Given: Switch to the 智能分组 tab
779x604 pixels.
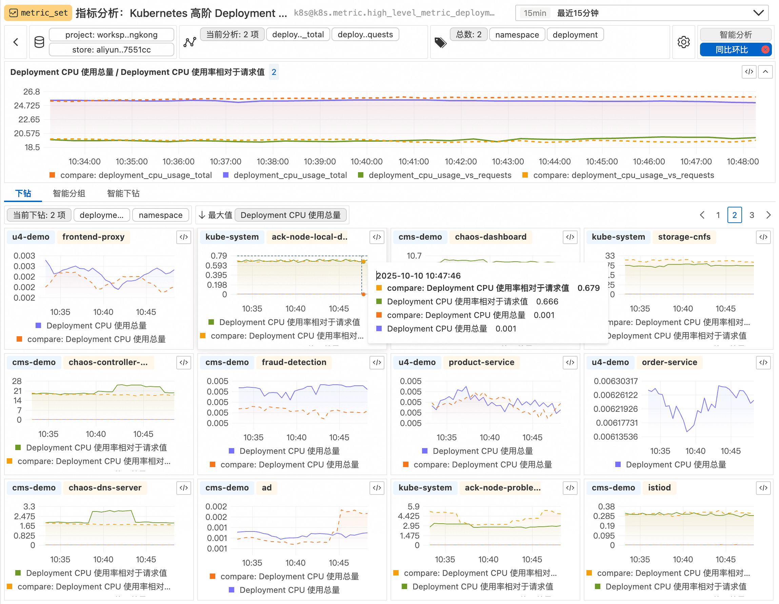Looking at the screenshot, I should click(69, 193).
